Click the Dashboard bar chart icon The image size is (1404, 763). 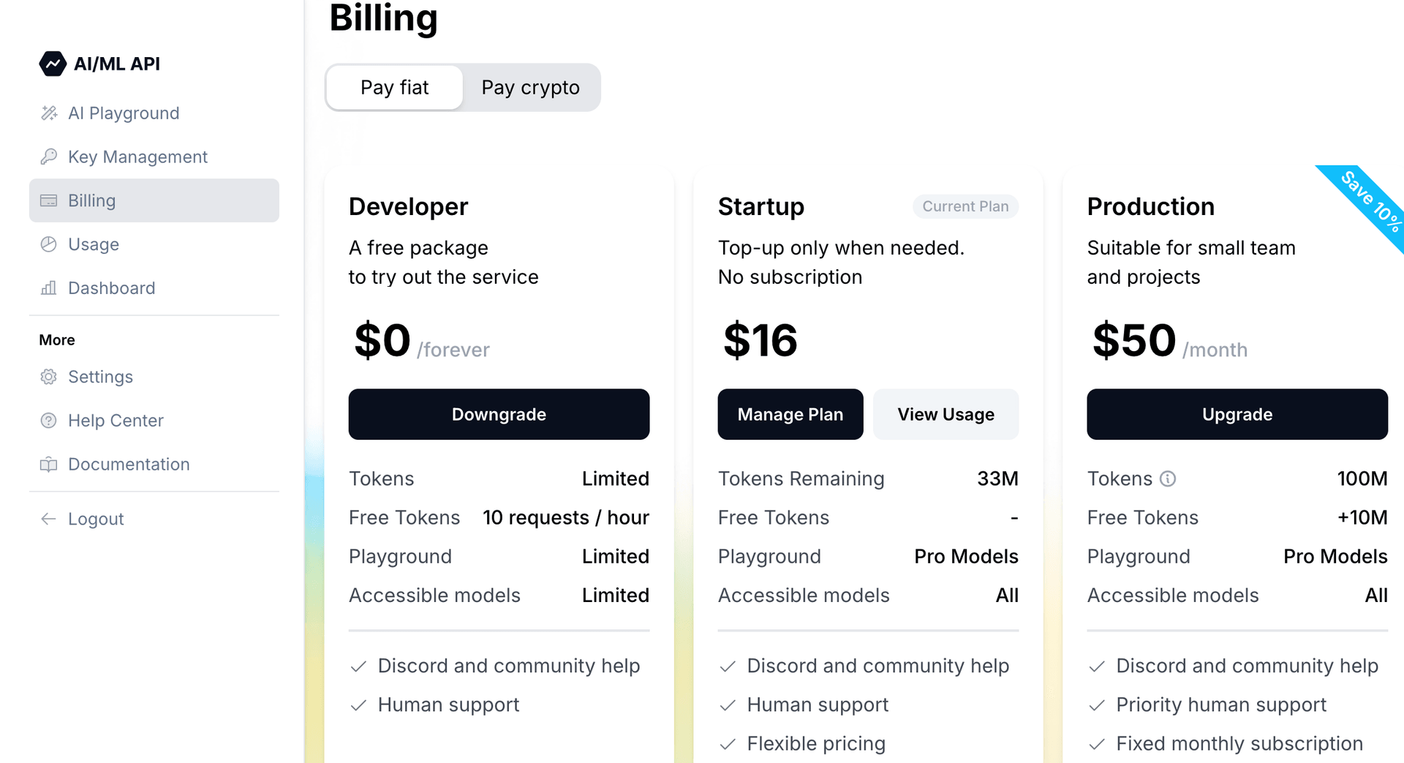pyautogui.click(x=49, y=288)
